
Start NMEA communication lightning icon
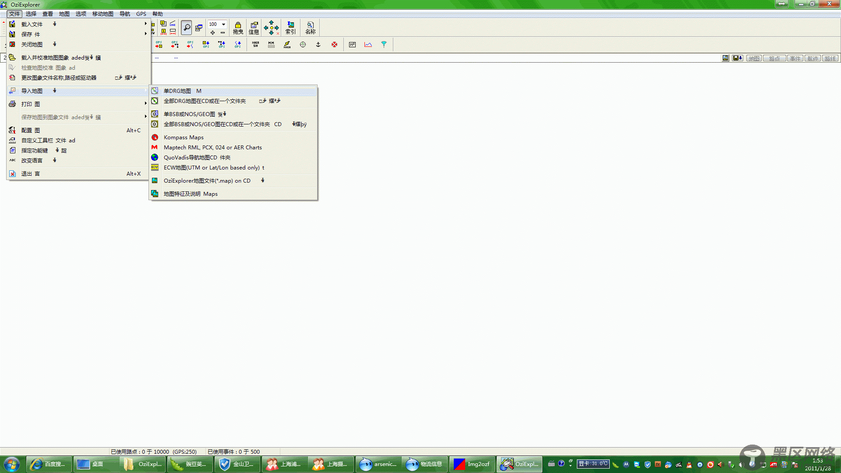tap(287, 44)
